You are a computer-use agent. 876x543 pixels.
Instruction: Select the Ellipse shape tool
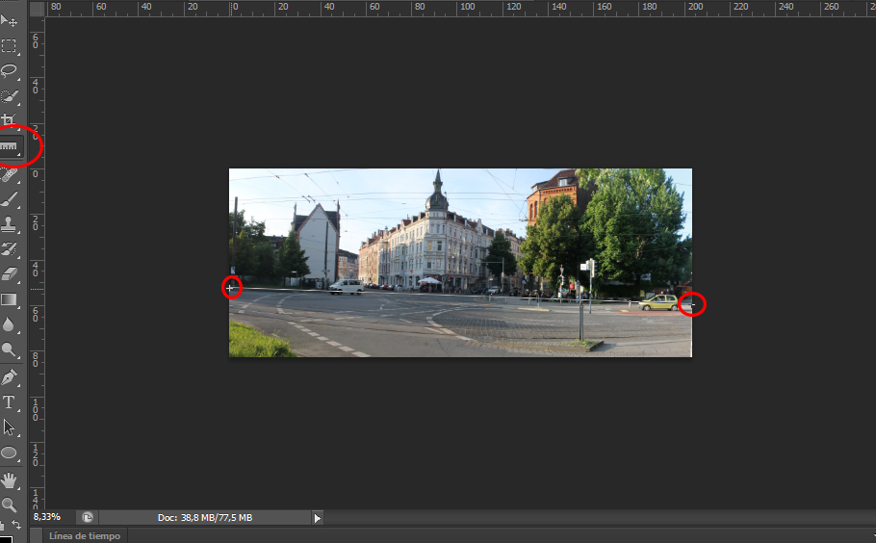click(10, 452)
